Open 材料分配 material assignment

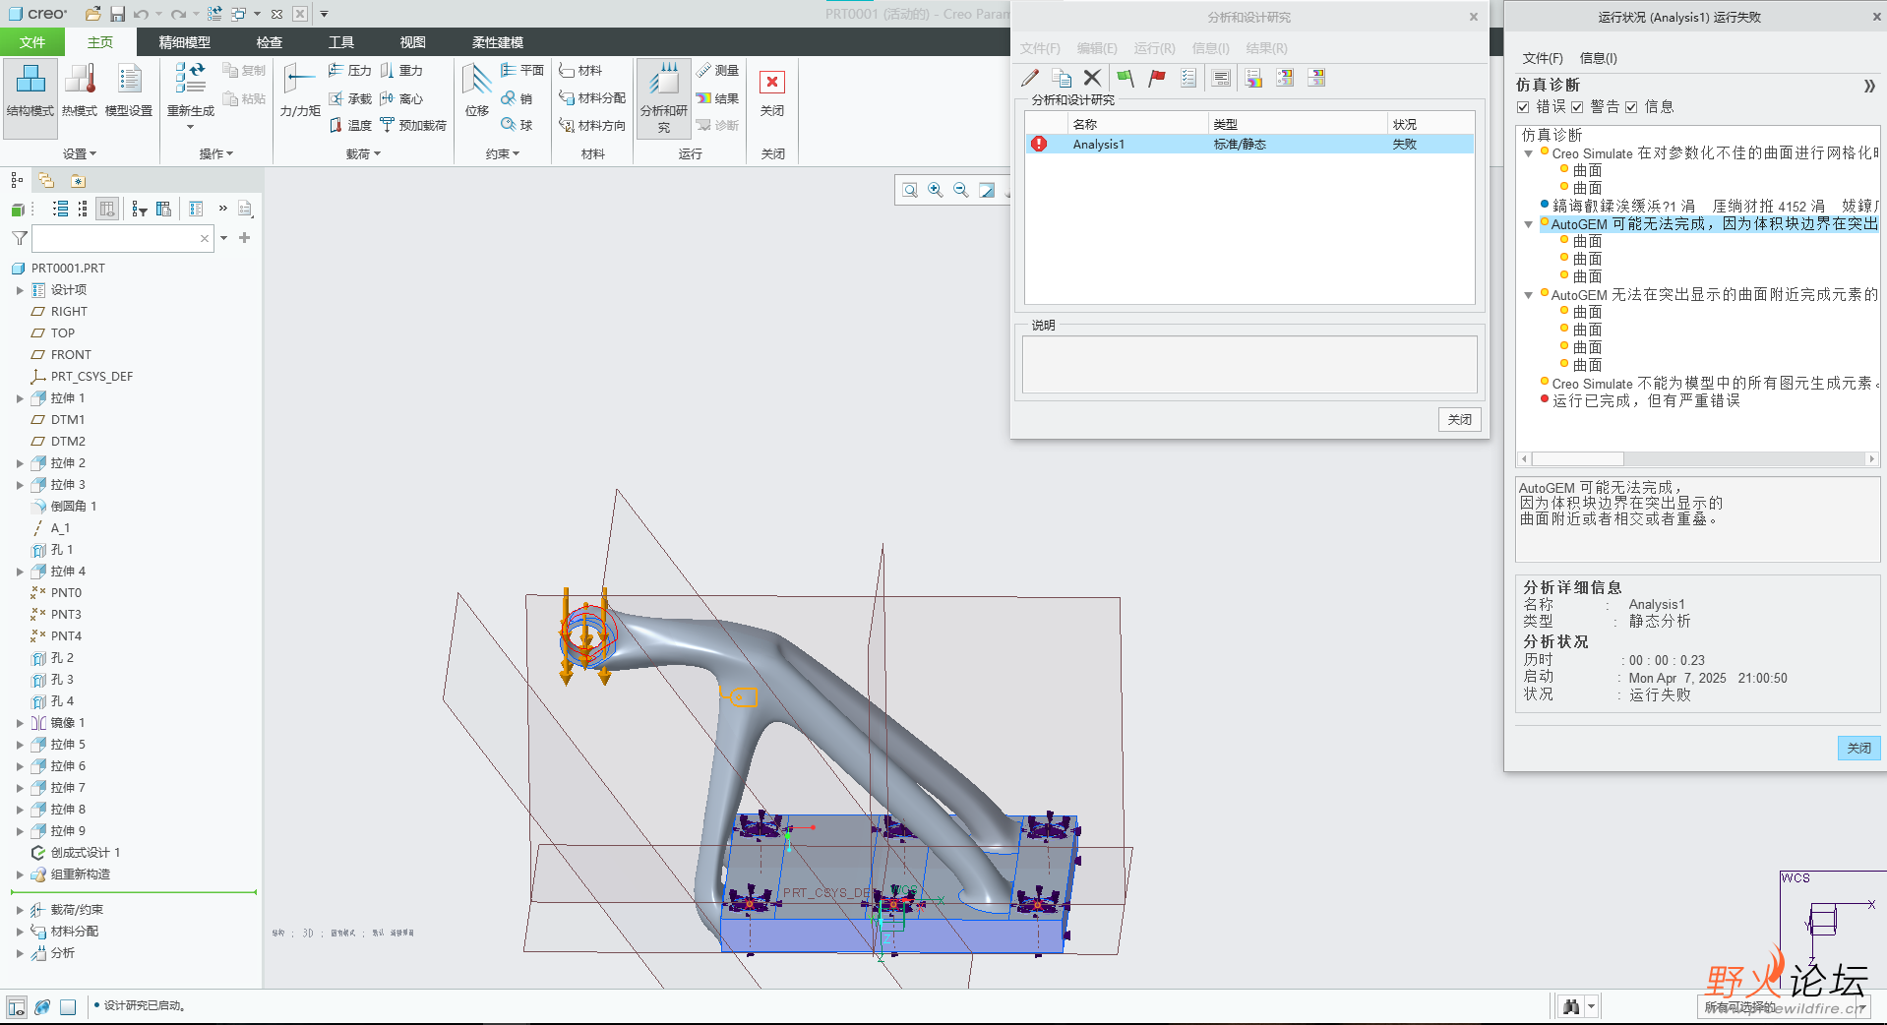592,98
